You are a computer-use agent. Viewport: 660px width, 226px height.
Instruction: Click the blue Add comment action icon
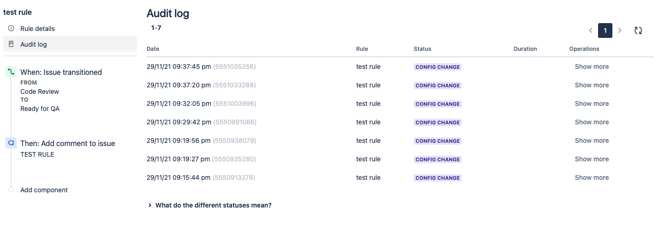coord(11,143)
